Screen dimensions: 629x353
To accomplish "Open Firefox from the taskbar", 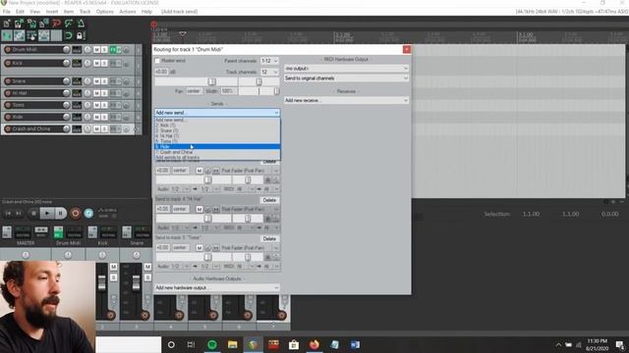I will [314, 344].
